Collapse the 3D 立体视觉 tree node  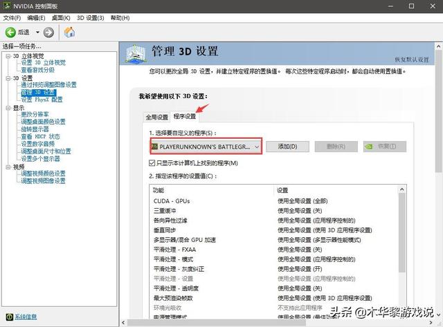pyautogui.click(x=8, y=56)
